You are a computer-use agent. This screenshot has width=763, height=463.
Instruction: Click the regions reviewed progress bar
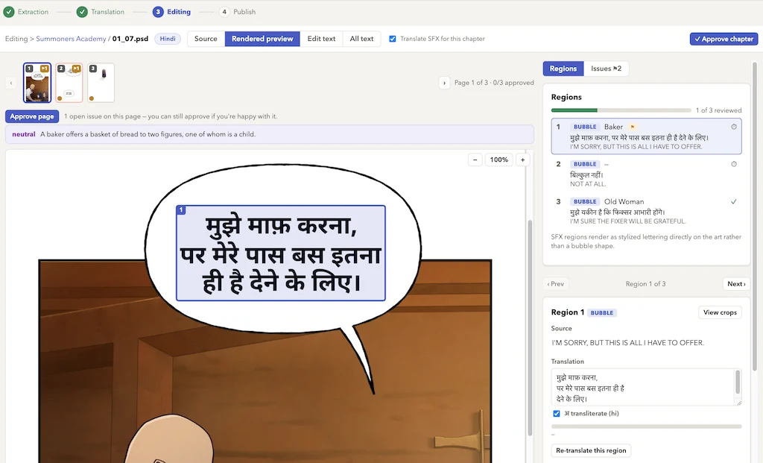click(621, 110)
